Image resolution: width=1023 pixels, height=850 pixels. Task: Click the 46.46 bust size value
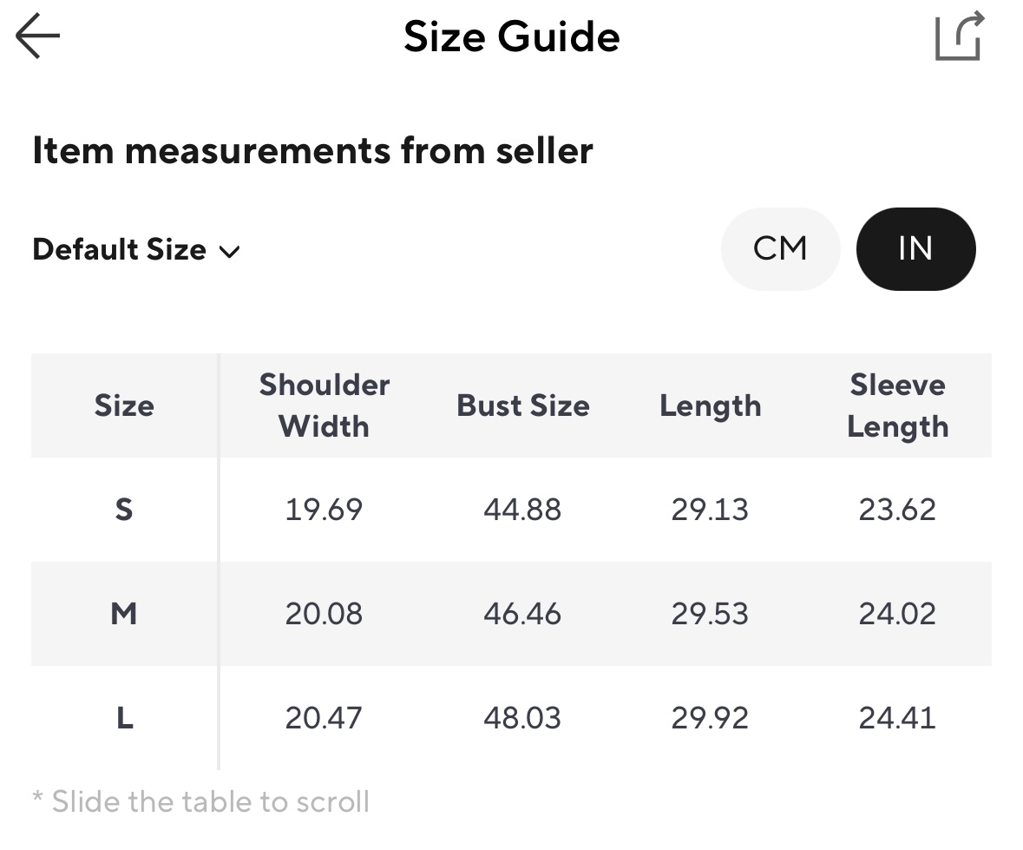(522, 614)
